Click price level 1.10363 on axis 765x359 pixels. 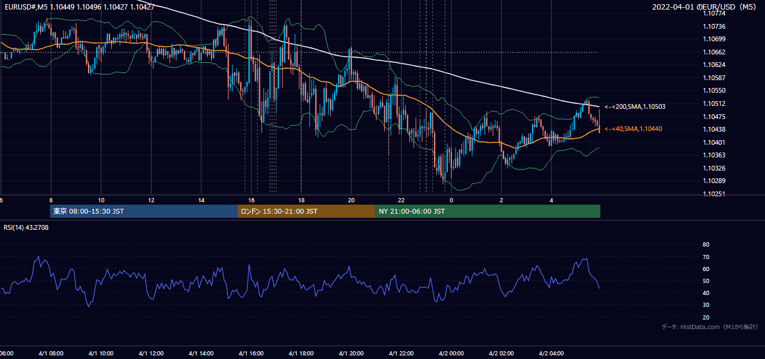click(x=713, y=155)
